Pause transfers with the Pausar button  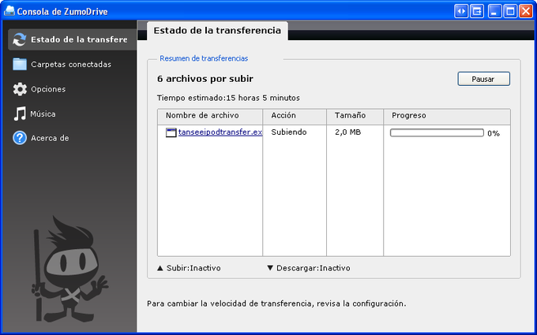pyautogui.click(x=483, y=79)
